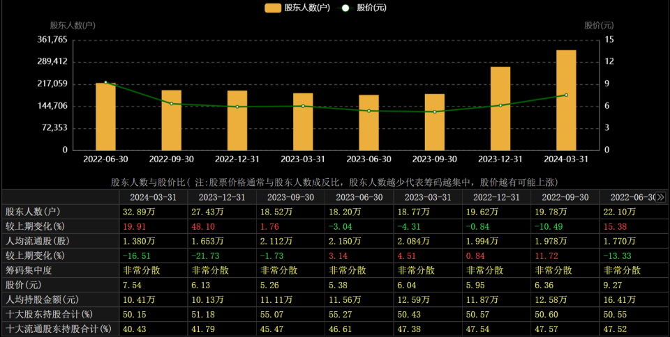Screen dimensions: 670x337
Task: Click the orange 股东人数 legend swatch
Action: click(x=273, y=8)
